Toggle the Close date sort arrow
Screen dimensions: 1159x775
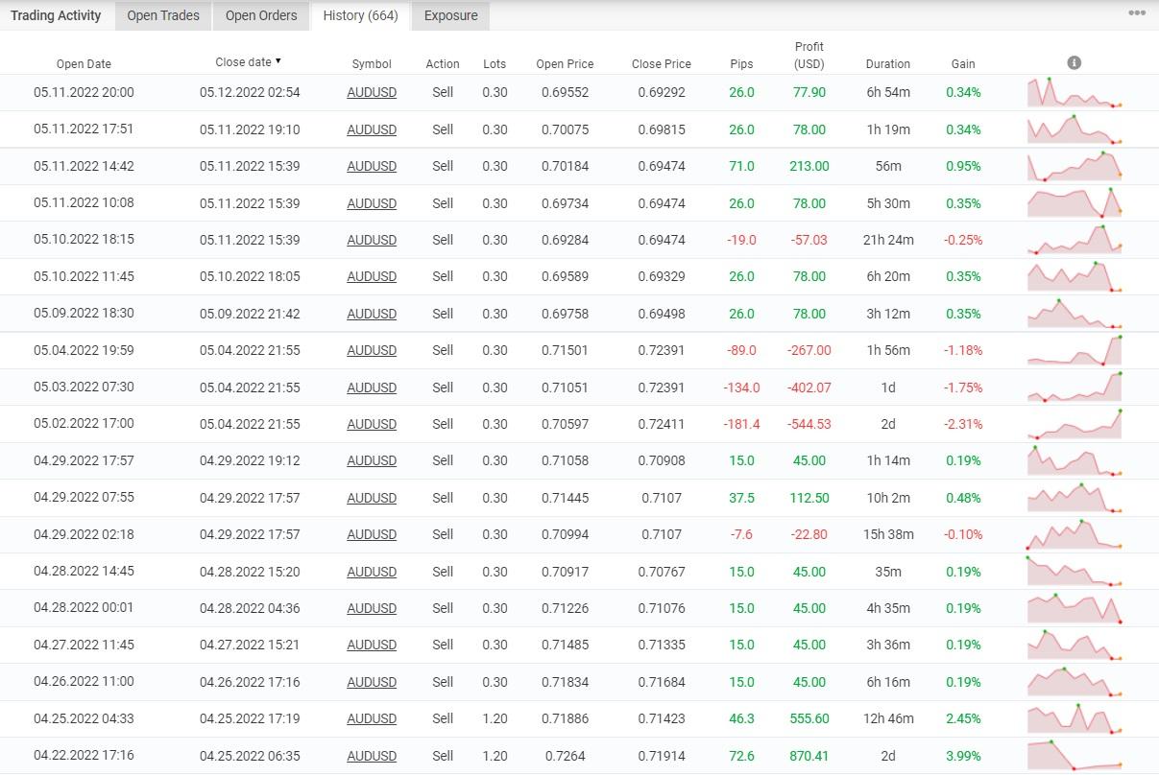pos(278,61)
